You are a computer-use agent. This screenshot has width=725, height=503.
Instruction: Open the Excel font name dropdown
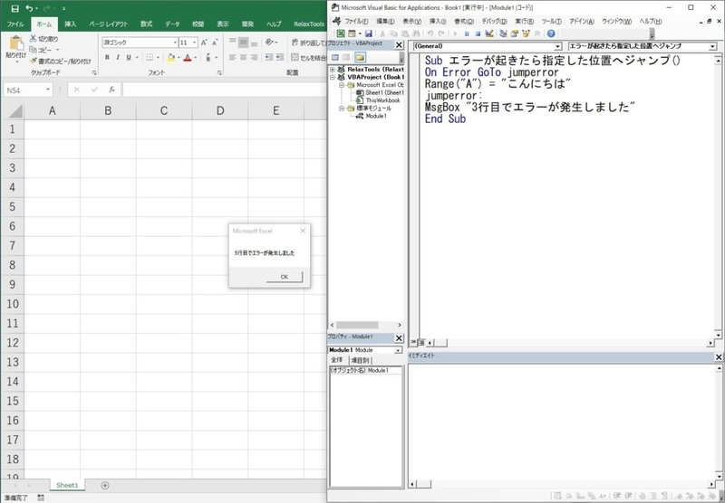point(175,43)
